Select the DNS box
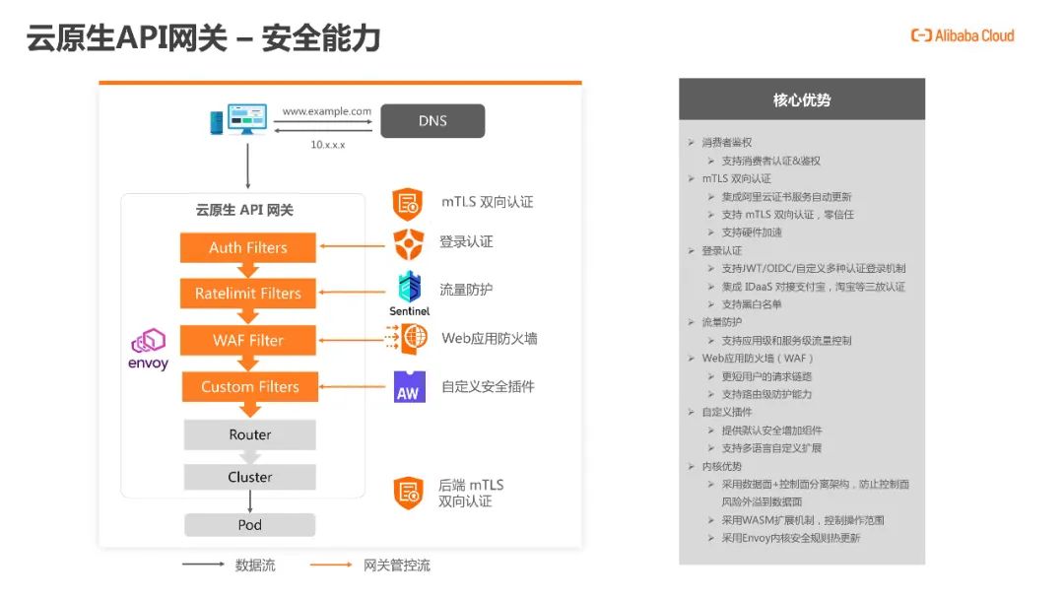Image resolution: width=1064 pixels, height=599 pixels. click(x=432, y=121)
